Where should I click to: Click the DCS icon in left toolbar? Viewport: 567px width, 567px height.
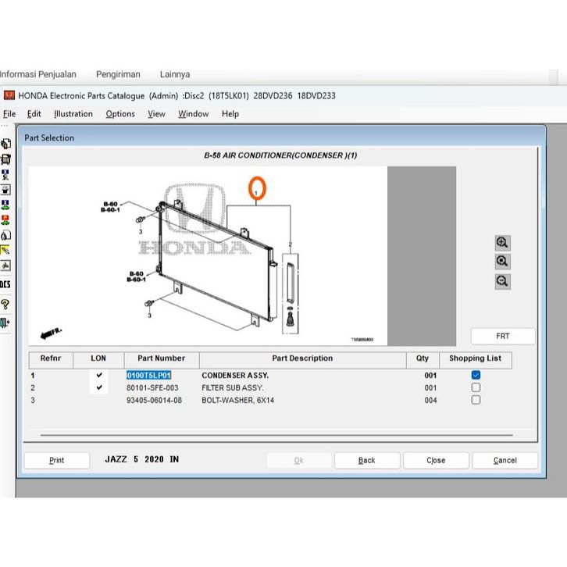5,284
